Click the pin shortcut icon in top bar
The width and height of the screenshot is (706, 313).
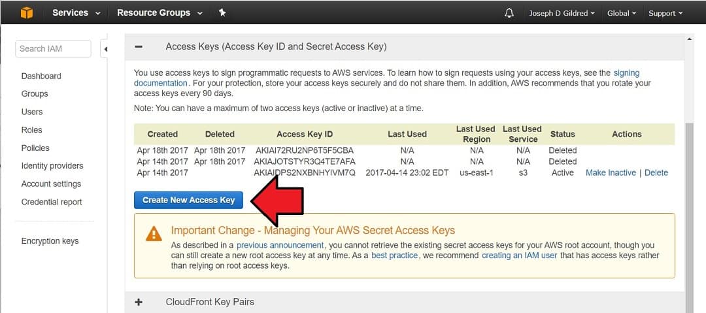(222, 12)
